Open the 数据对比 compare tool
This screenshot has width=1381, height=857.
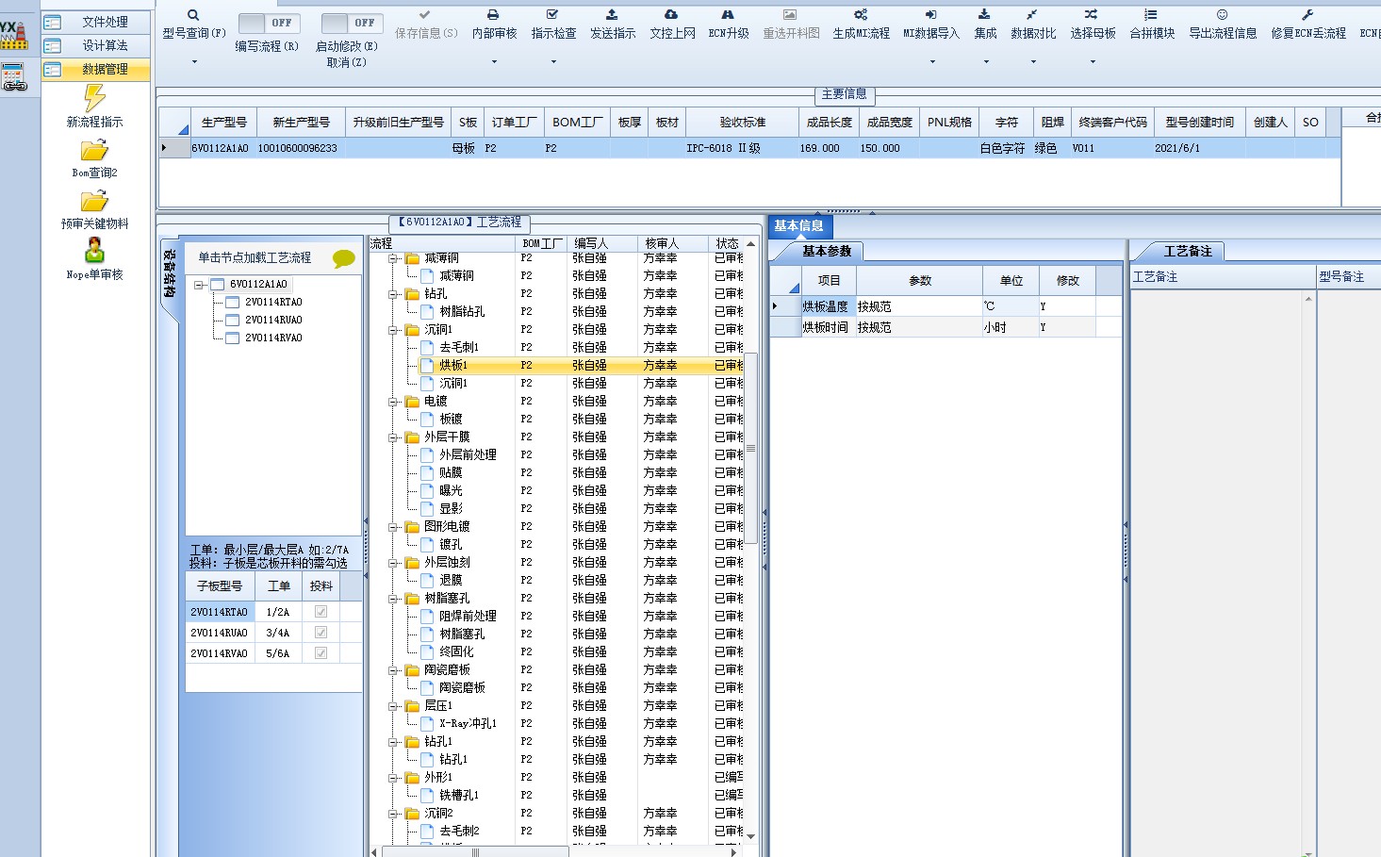coord(1032,24)
